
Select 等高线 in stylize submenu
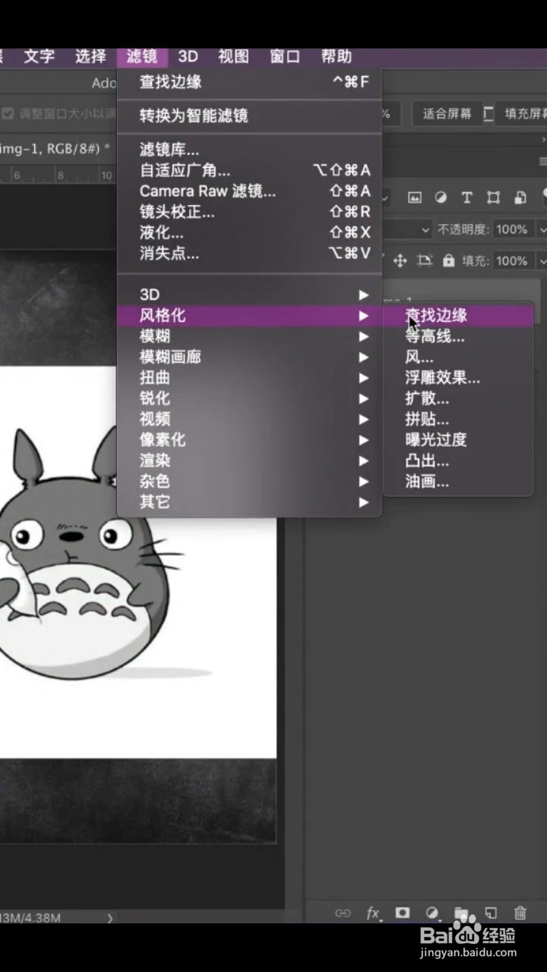pos(458,336)
